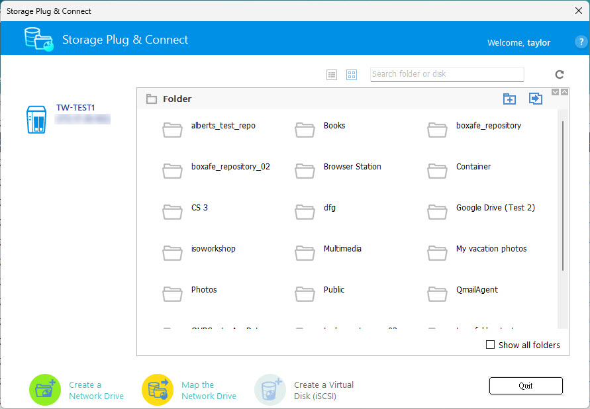Enable the Show all folders checkbox
The width and height of the screenshot is (590, 409).
coord(491,345)
